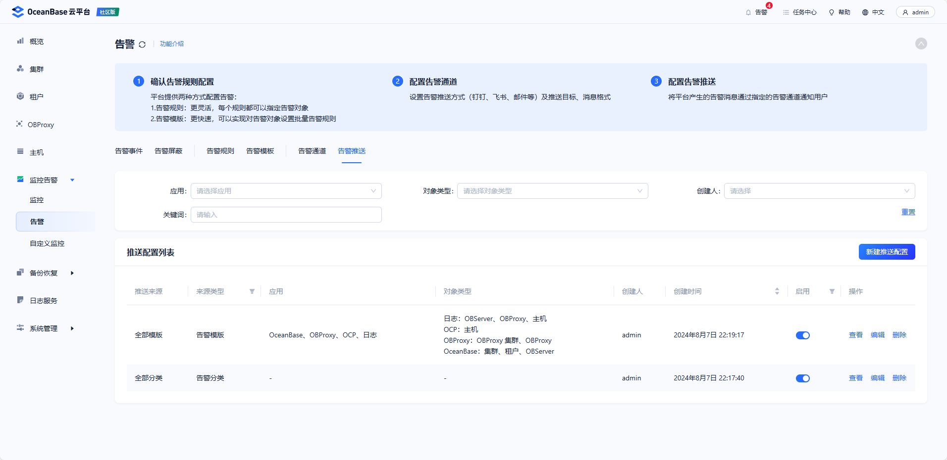The width and height of the screenshot is (947, 460).
Task: Expand the 系统管理 submenu arrow
Action: [x=72, y=328]
